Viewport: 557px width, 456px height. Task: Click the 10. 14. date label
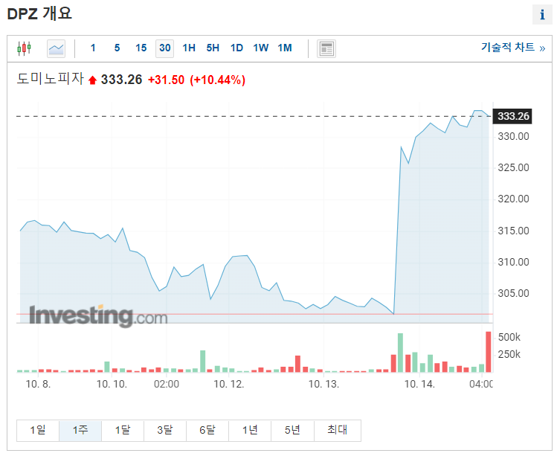coord(419,384)
